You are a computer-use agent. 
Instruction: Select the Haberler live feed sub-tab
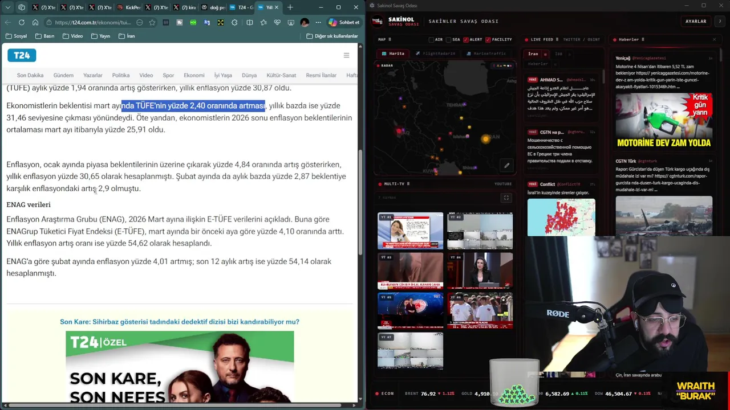coord(537,64)
